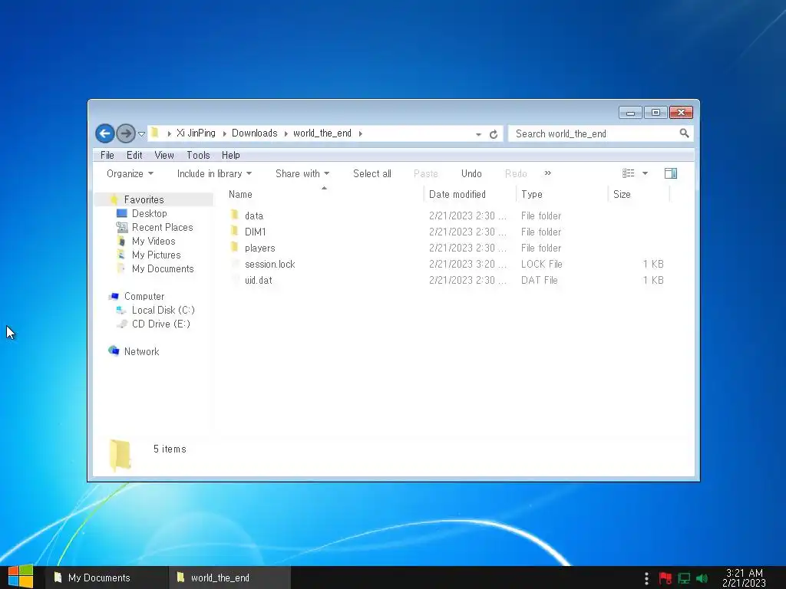Open the Windows Start button
Screen dimensions: 786x589
point(20,577)
